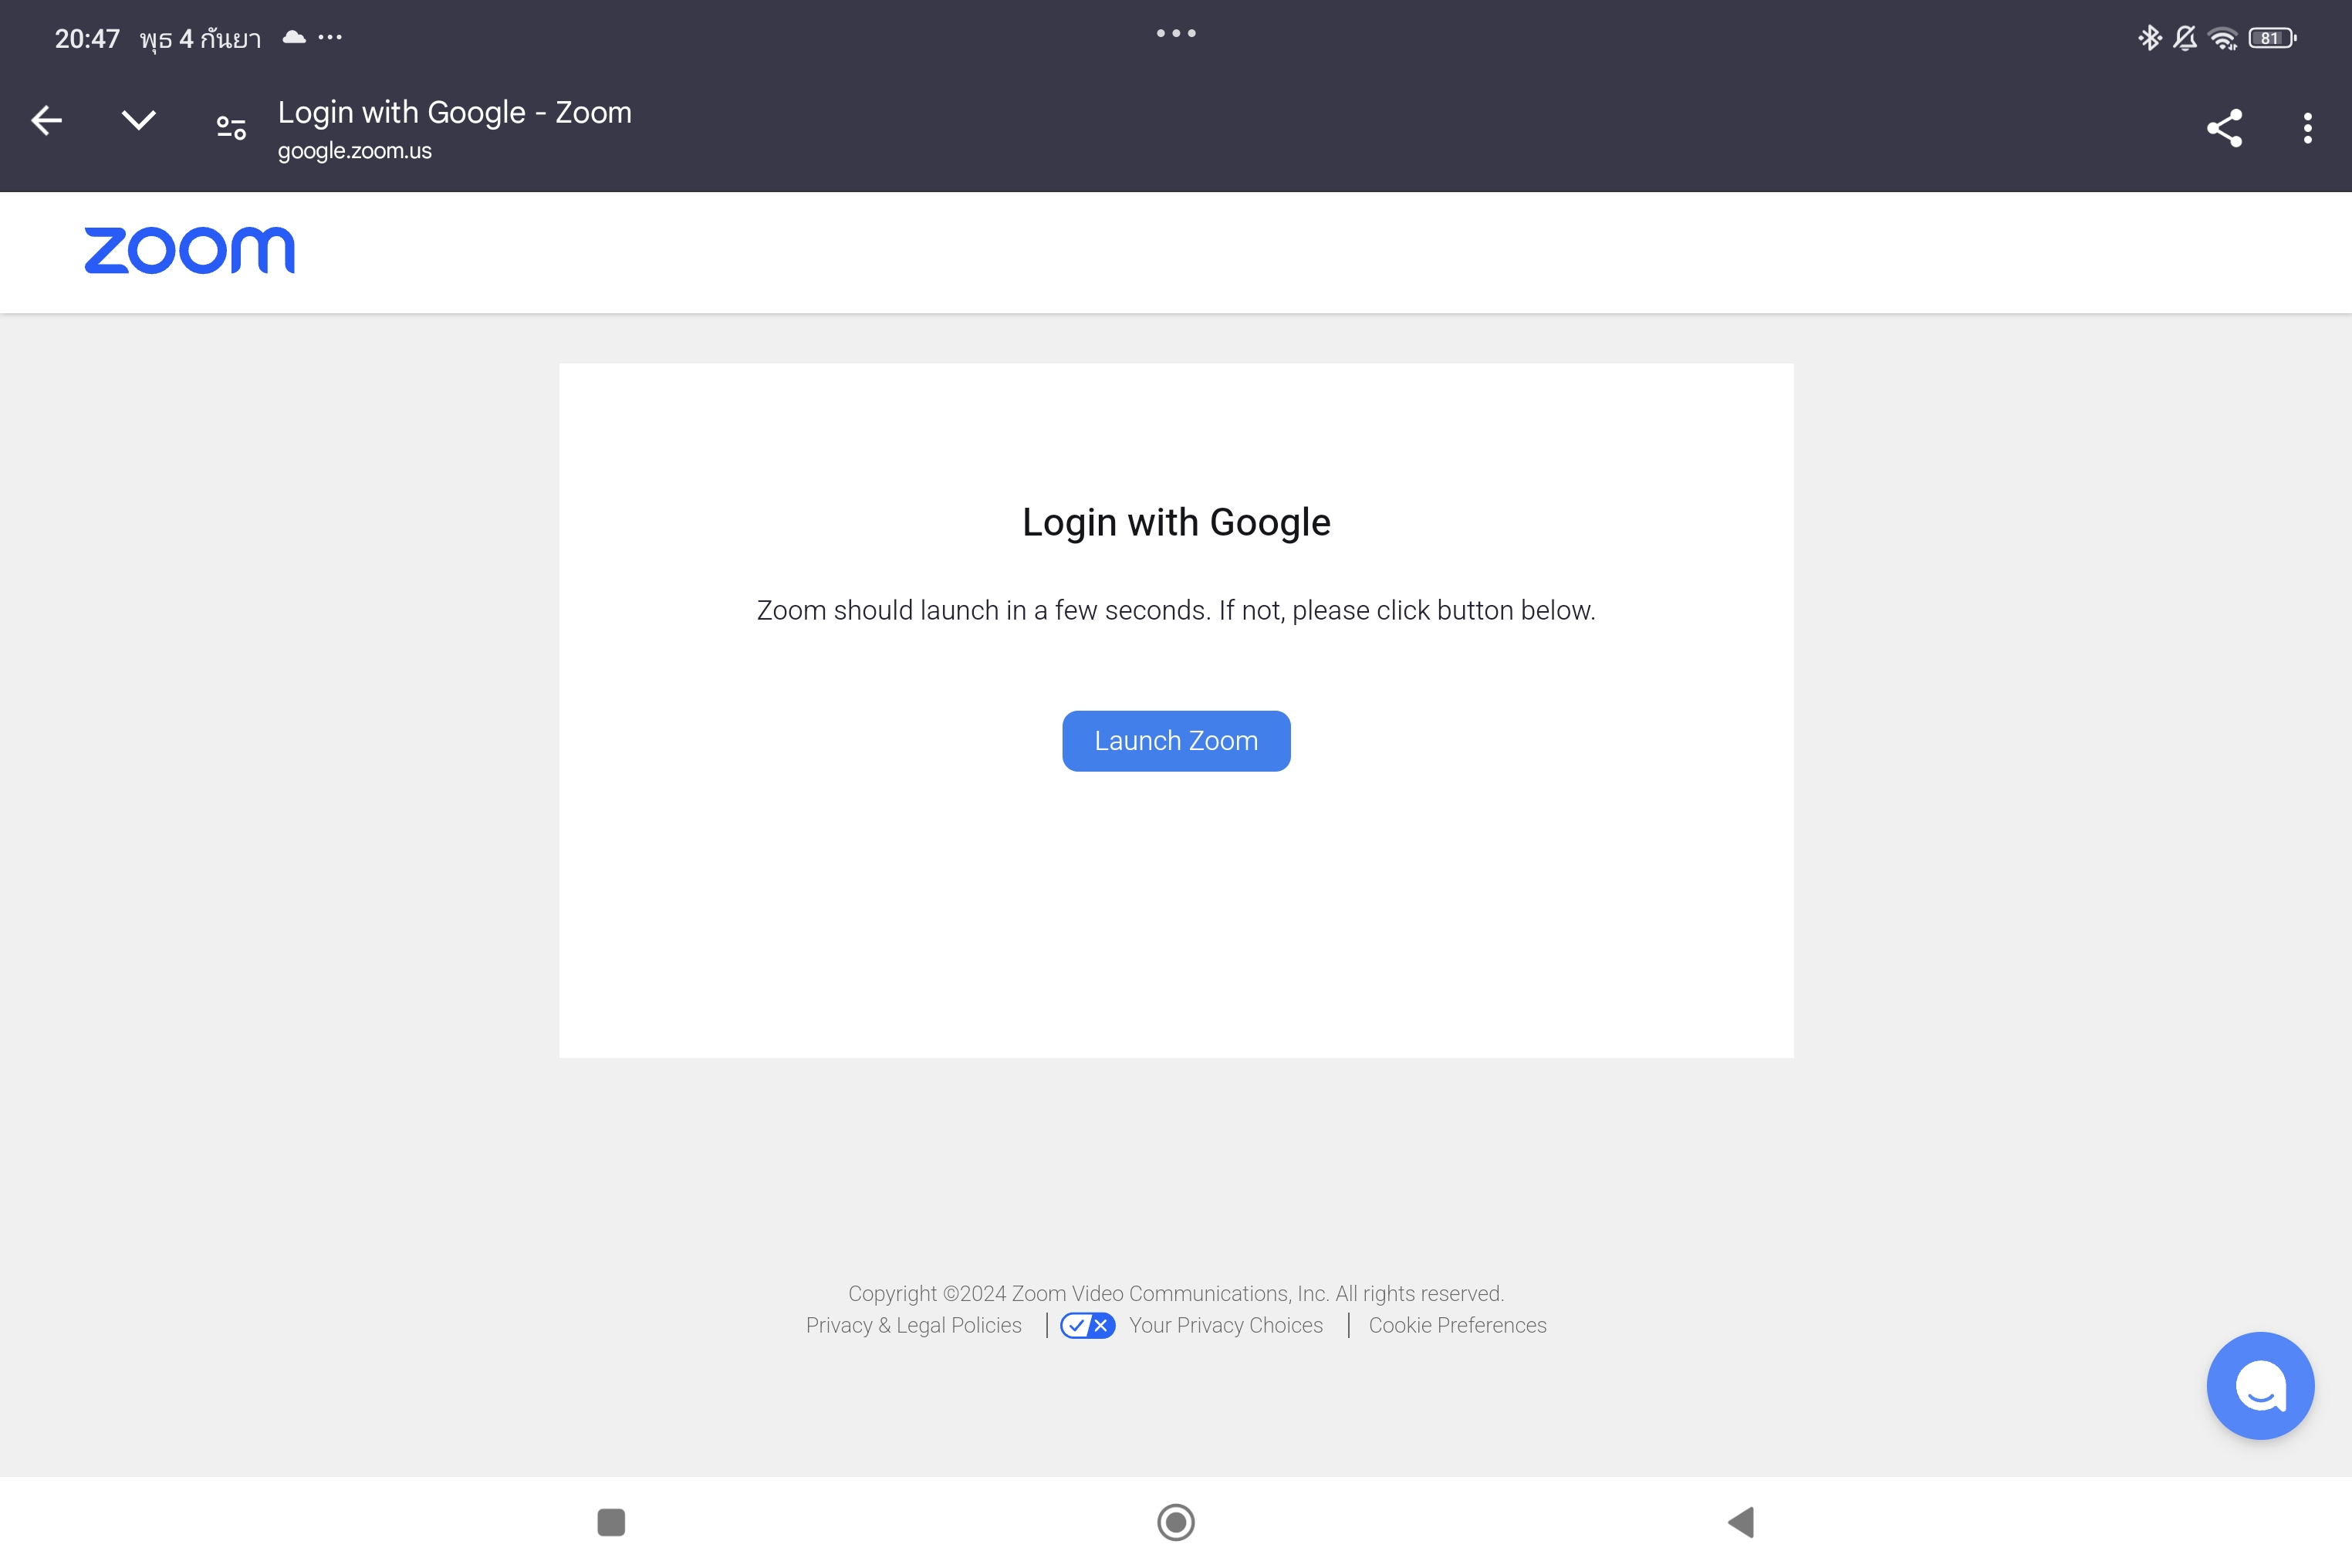Collapse tab using the down chevron
Viewport: 2352px width, 1568px height.
coord(138,121)
